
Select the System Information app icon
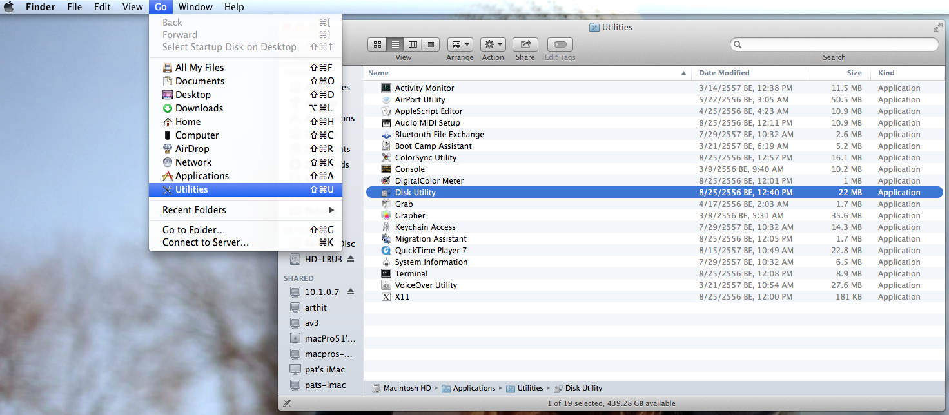coord(386,262)
